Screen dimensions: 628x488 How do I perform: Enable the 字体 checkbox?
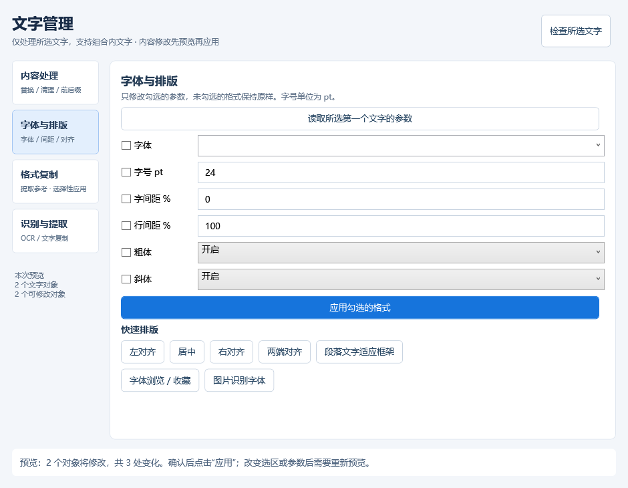coord(126,146)
